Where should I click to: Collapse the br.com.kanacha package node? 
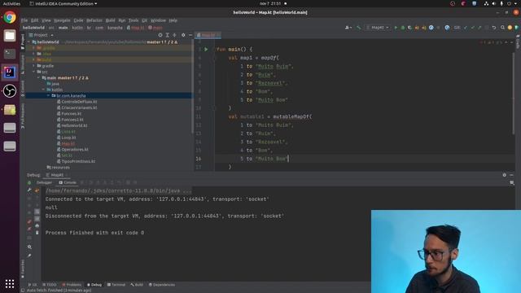49,96
